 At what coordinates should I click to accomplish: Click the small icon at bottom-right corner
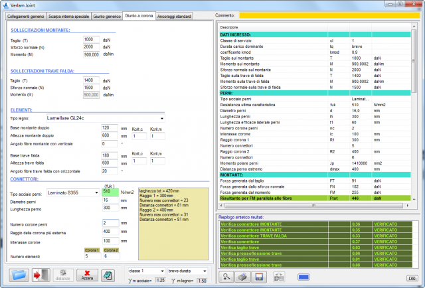pos(412,278)
